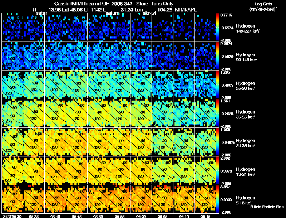Image resolution: width=286 pixels, height=218 pixels.
Task: Open the 90-149 keV panel at 05:45
Action: (77, 56)
